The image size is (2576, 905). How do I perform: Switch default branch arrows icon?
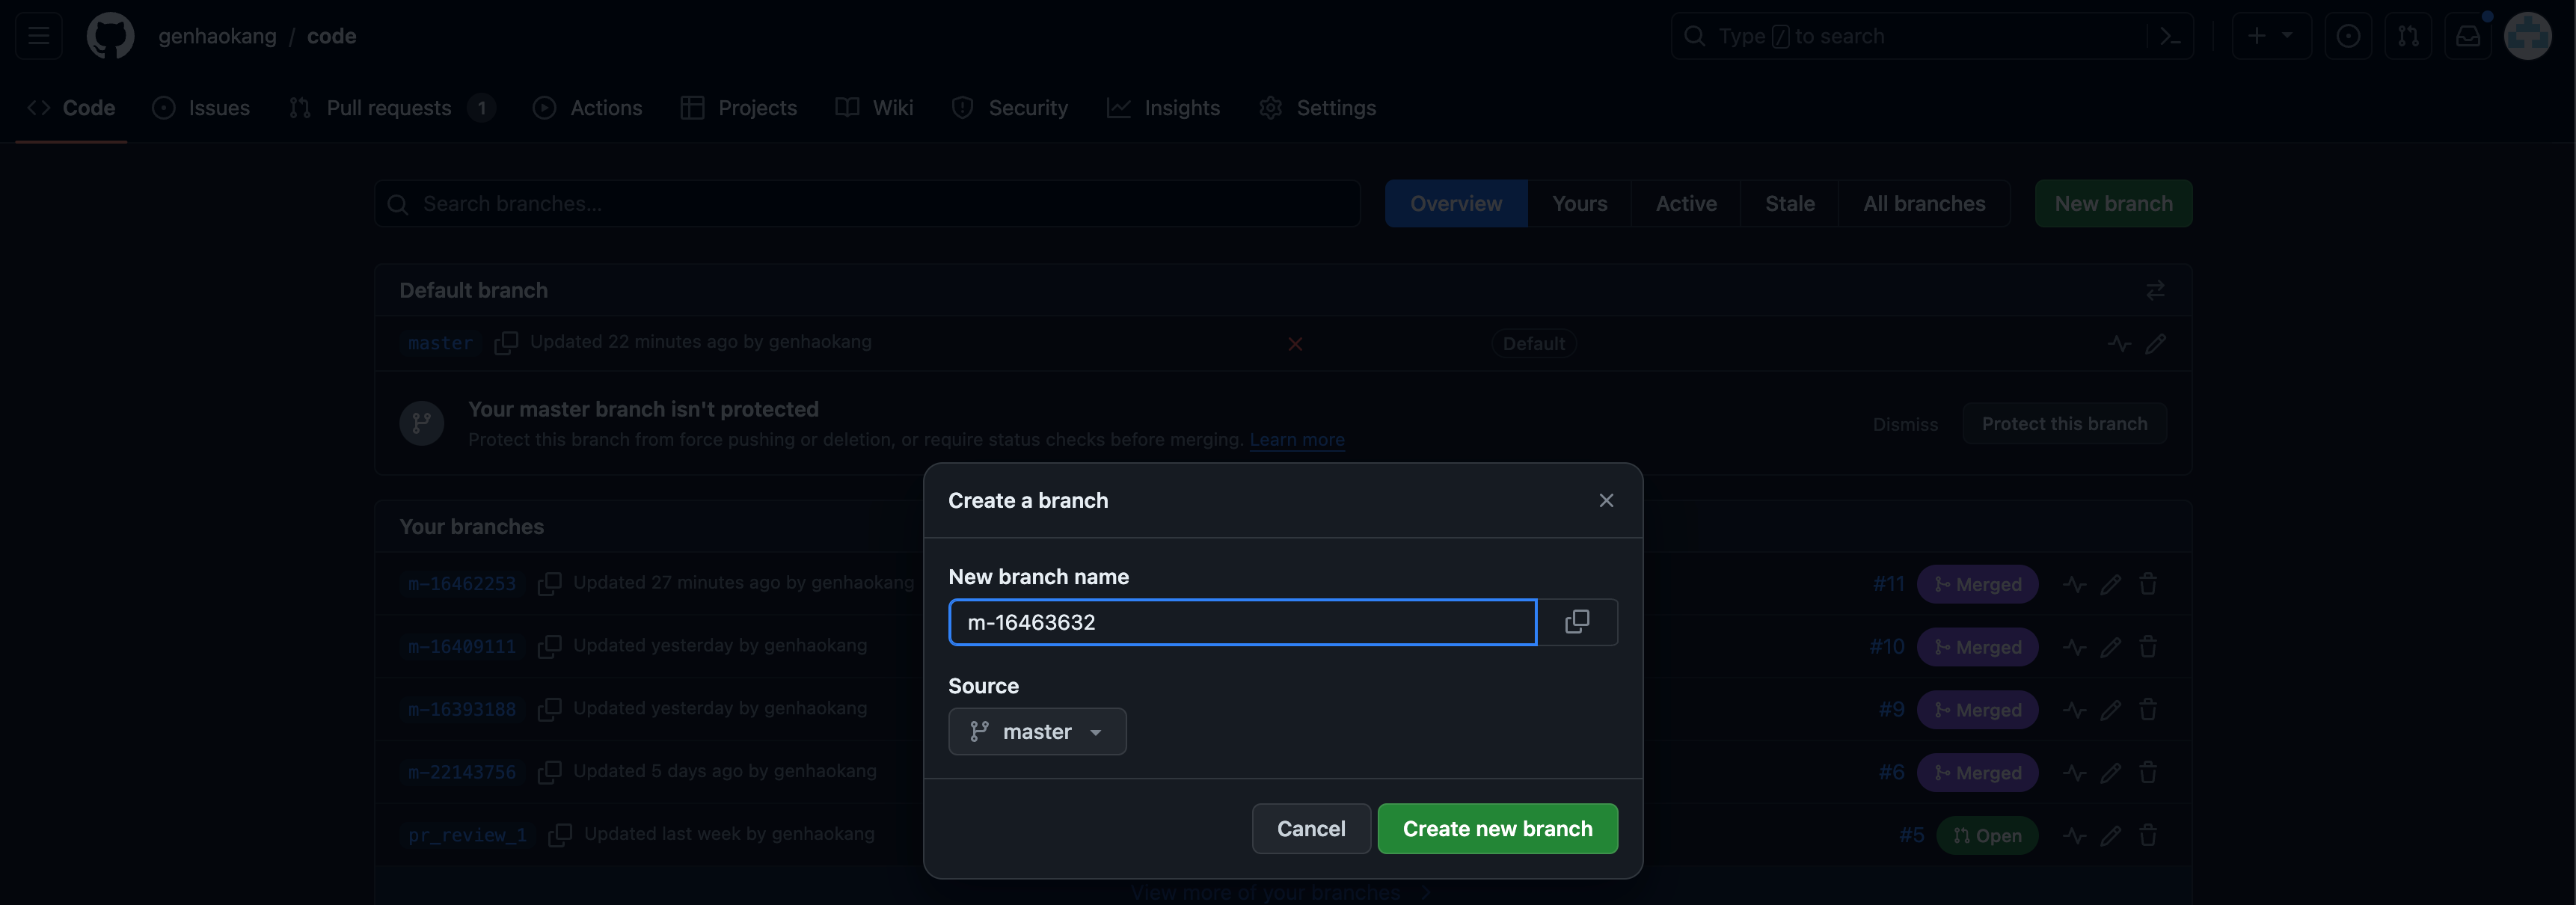[x=2155, y=290]
